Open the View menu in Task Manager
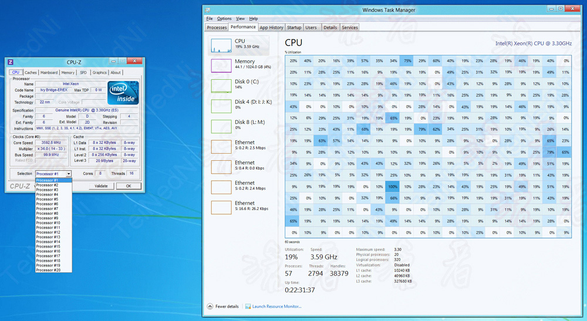587x321 pixels. point(240,18)
